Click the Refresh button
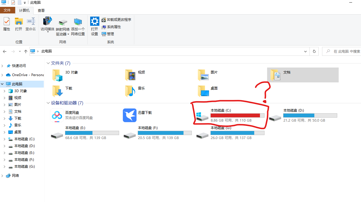The width and height of the screenshot is (361, 202). 314,52
